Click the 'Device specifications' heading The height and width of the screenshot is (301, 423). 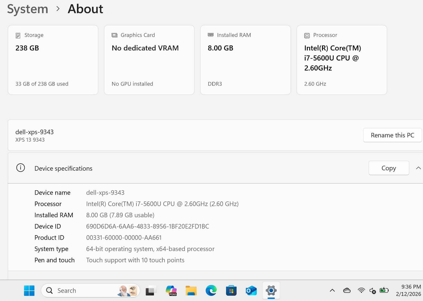(63, 169)
